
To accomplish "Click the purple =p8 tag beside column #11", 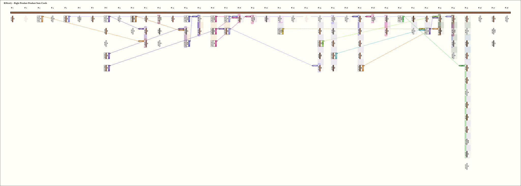I will (x=141, y=29).
